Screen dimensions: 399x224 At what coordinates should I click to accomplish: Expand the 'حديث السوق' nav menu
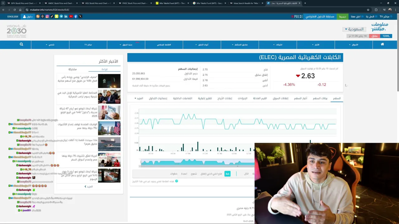126,45
